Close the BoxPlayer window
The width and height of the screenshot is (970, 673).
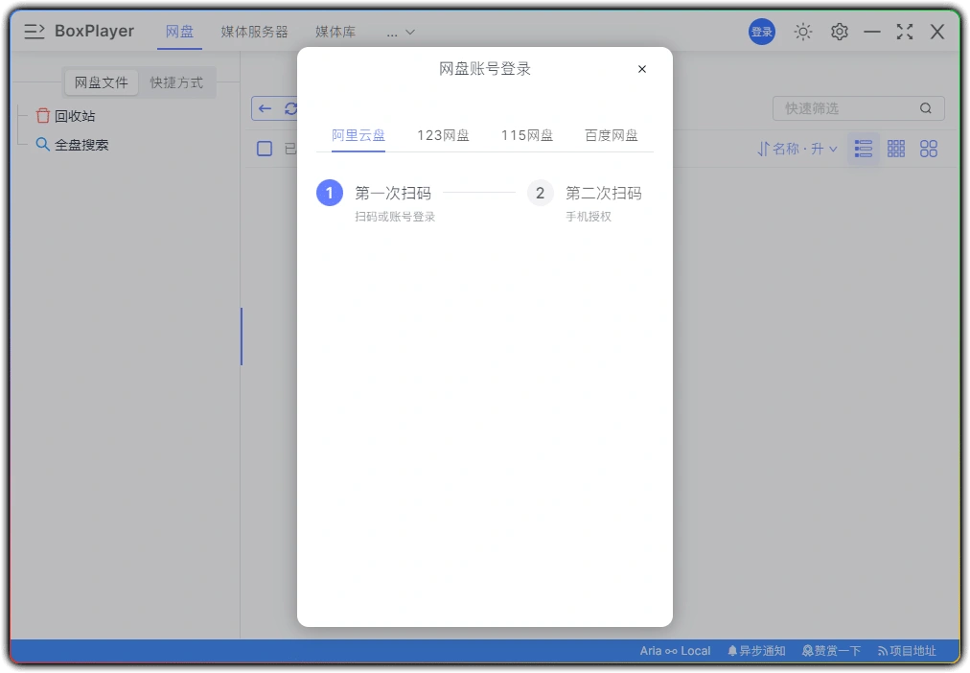pos(937,32)
